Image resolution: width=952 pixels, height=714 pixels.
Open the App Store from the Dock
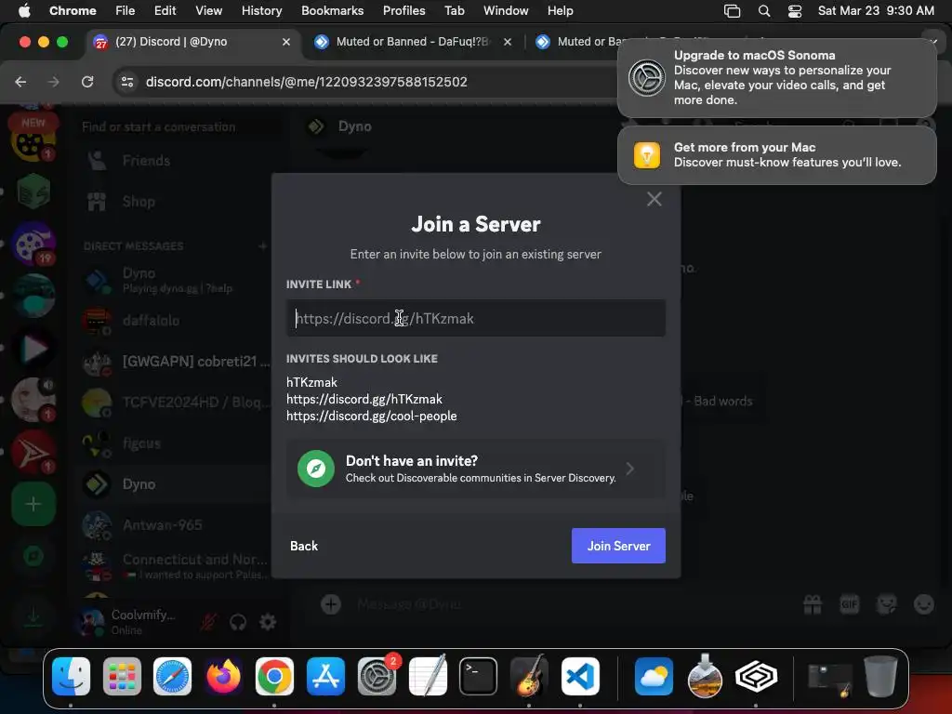325,677
